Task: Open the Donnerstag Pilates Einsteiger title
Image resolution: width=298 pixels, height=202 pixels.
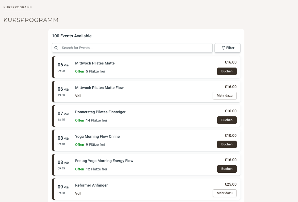Action: [x=100, y=112]
